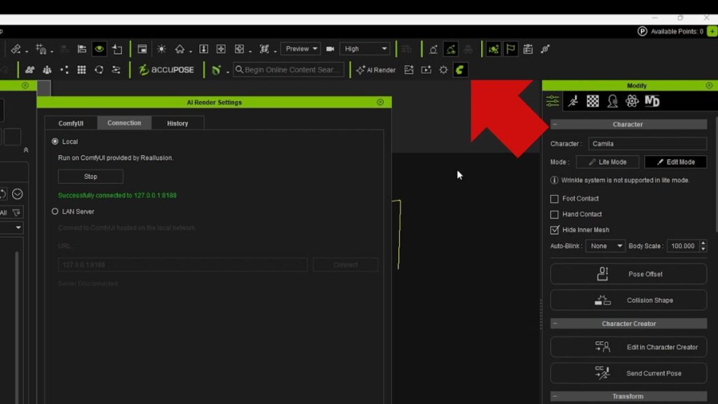
Task: Enable the Foot Contact checkbox
Action: tap(555, 198)
